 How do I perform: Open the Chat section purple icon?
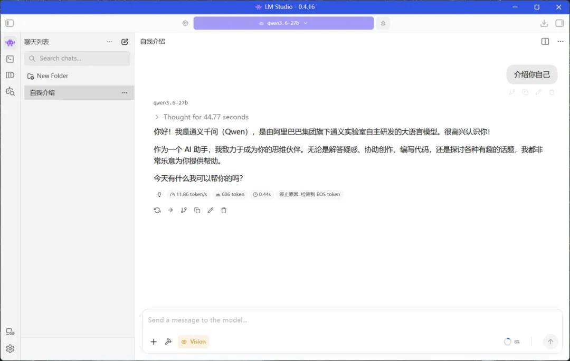click(10, 43)
